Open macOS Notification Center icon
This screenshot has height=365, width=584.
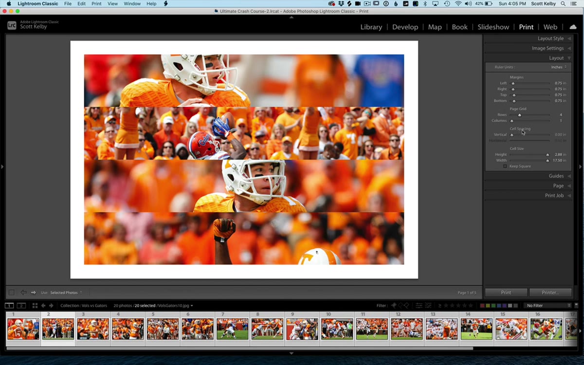click(x=574, y=4)
